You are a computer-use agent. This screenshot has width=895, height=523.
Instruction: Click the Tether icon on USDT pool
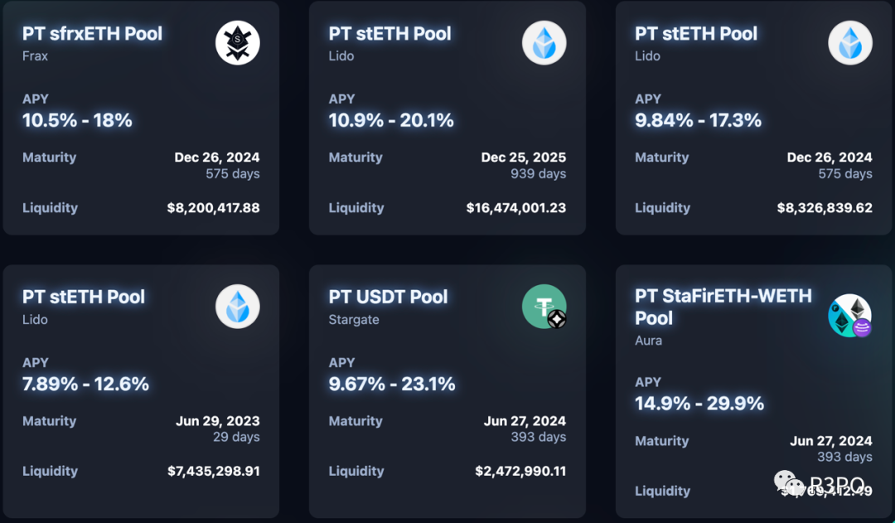click(x=544, y=307)
